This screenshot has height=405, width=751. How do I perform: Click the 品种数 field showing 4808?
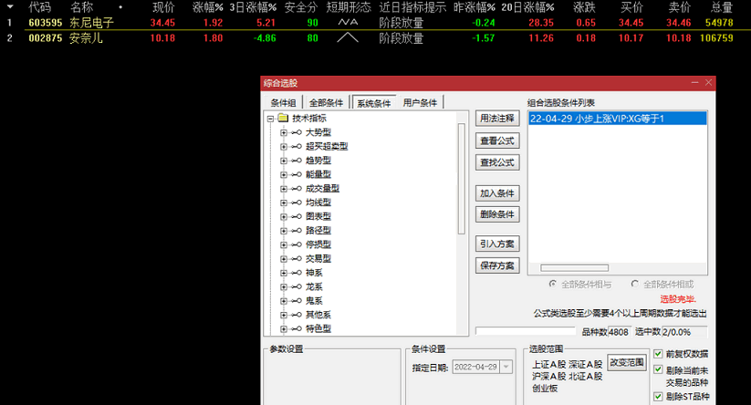click(619, 332)
